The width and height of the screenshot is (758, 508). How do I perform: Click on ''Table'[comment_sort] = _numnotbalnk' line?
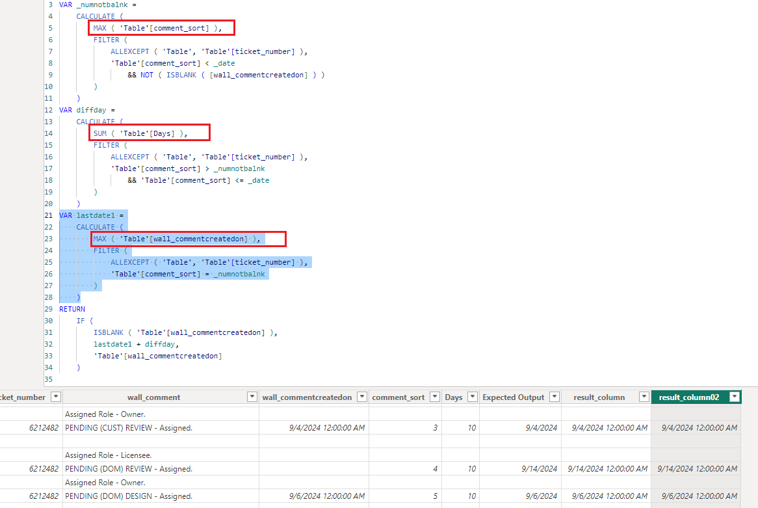click(188, 274)
